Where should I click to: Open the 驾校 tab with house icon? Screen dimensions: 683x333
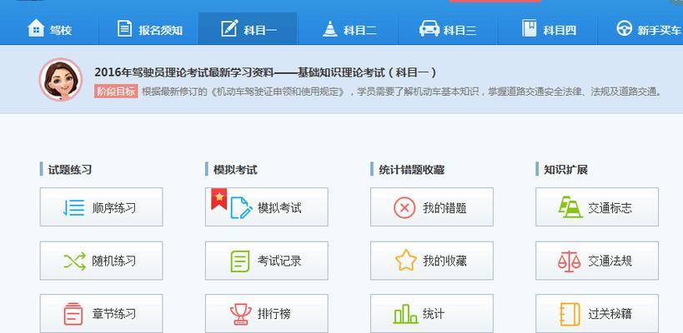click(x=49, y=29)
